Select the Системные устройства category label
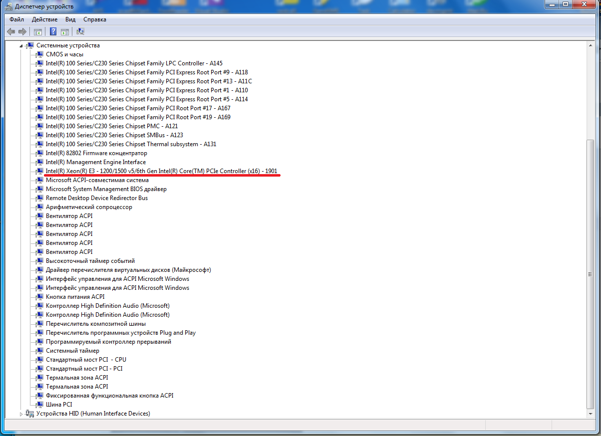The width and height of the screenshot is (601, 436). click(68, 45)
